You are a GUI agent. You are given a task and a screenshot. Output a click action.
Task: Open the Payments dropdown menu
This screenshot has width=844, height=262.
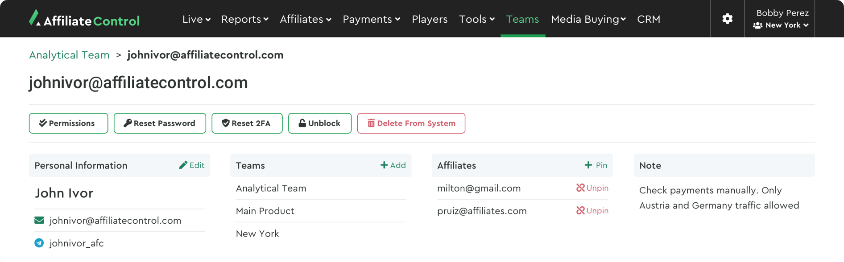pyautogui.click(x=371, y=19)
